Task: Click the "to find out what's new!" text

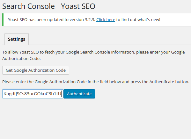Action: pyautogui.click(x=138, y=20)
